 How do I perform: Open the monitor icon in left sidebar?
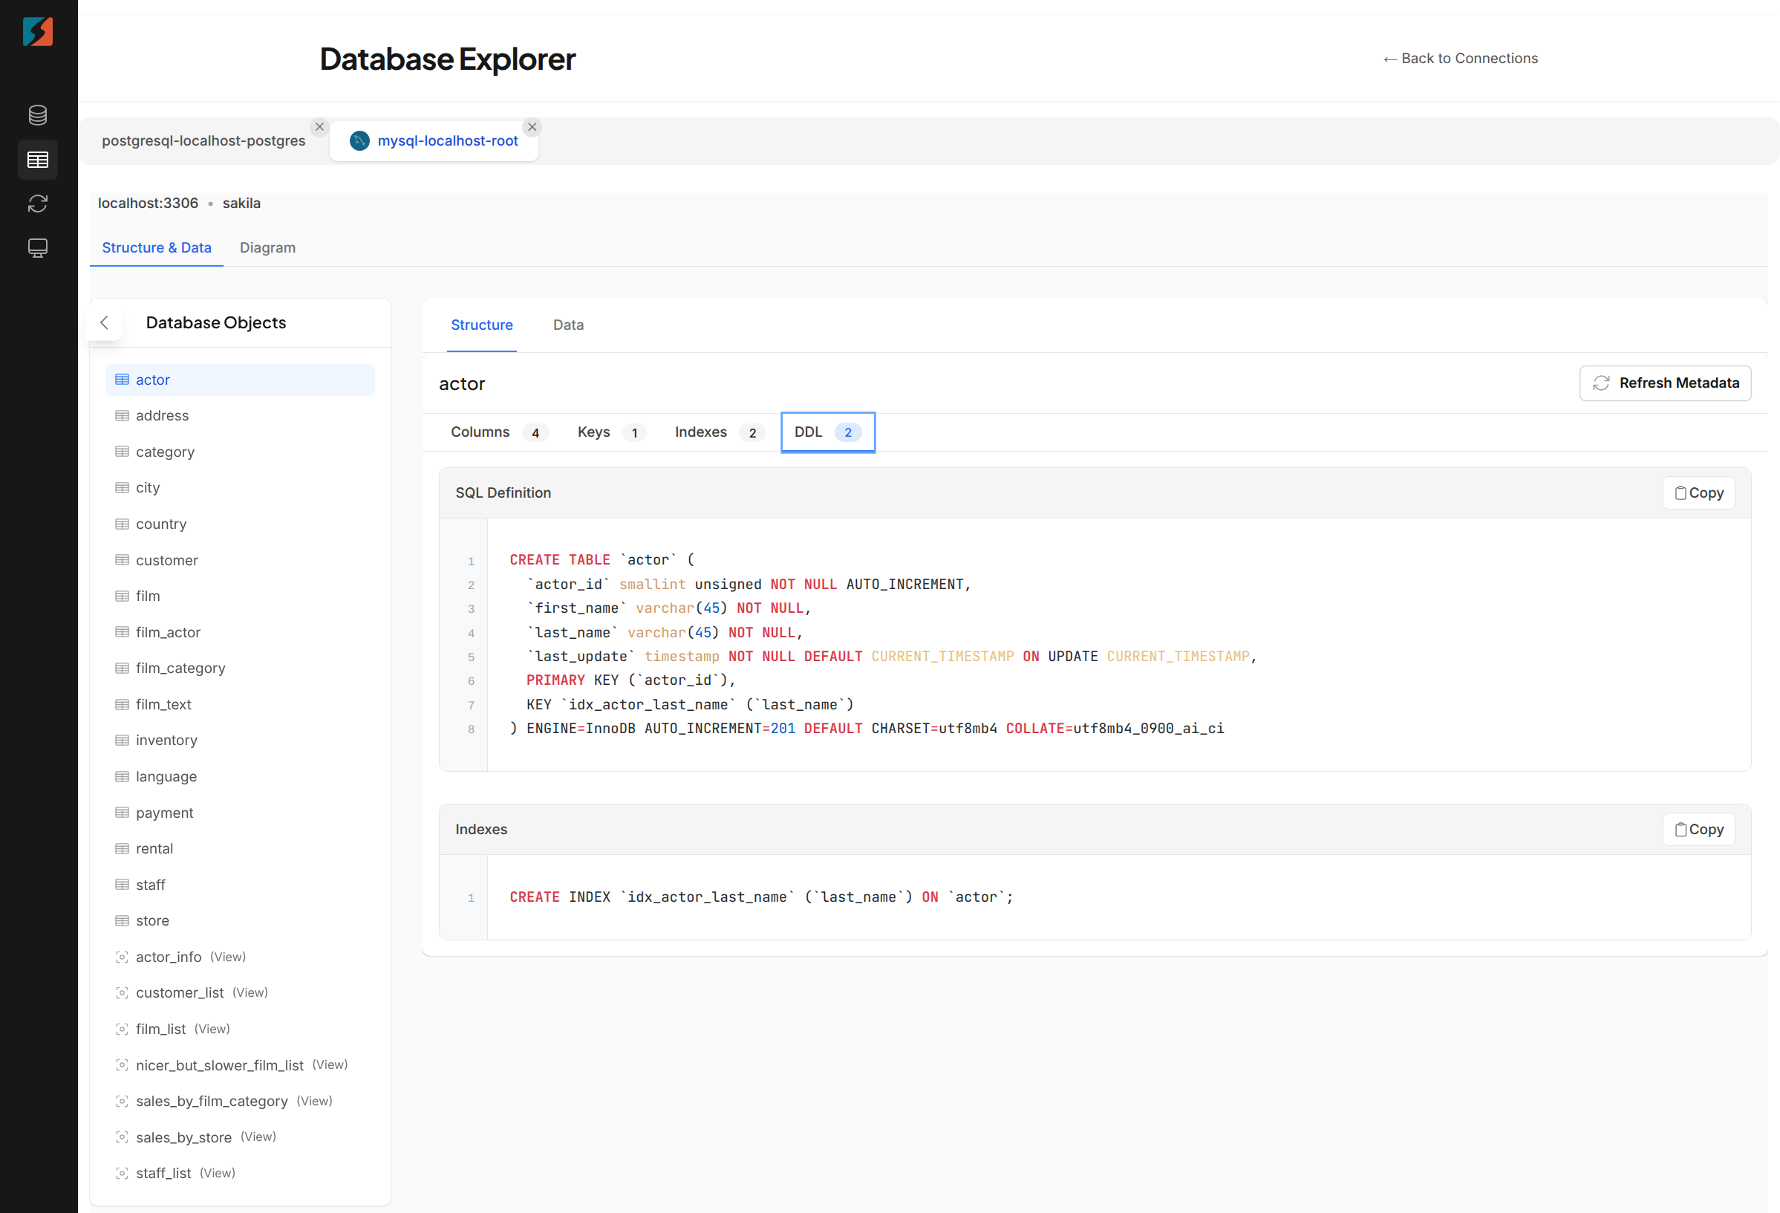(x=38, y=247)
